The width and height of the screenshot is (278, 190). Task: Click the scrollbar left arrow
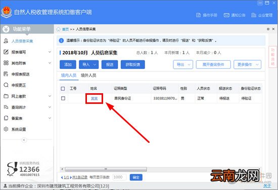coord(62,169)
